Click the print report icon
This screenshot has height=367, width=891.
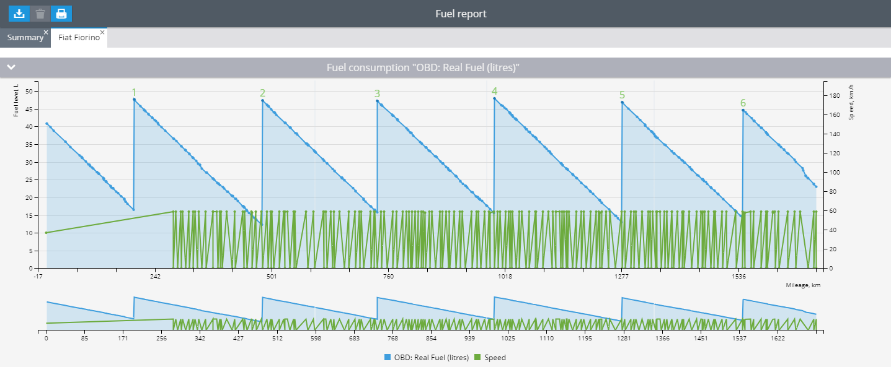61,14
